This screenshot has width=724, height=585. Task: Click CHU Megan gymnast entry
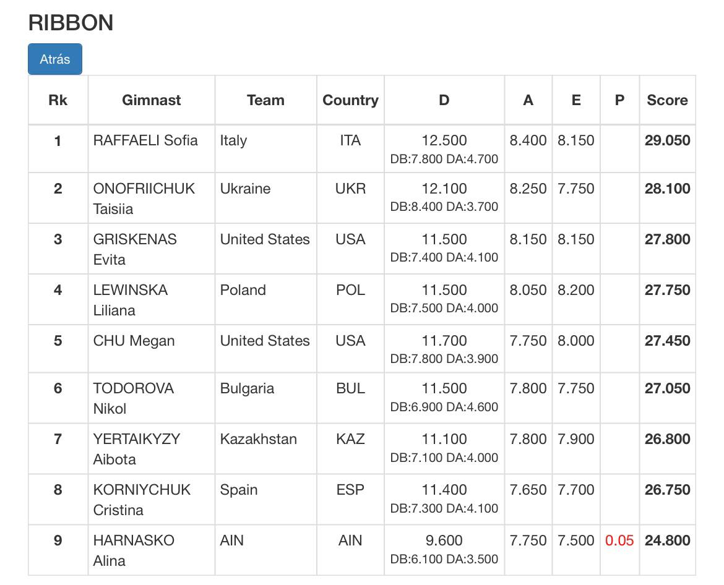134,341
